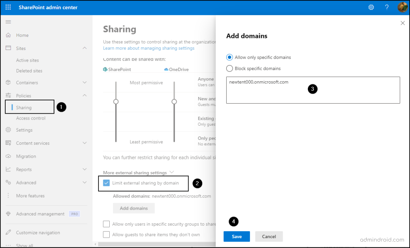Click the help question mark icon
Screen dimensions: 410x248
point(386,8)
